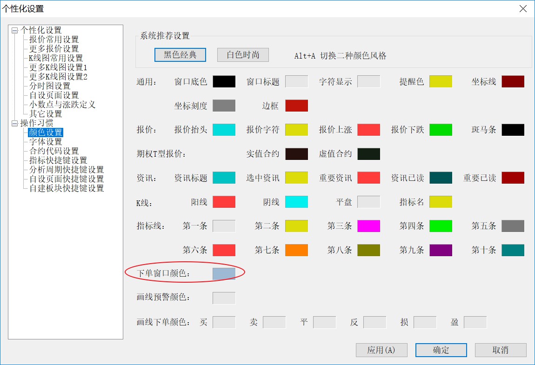This screenshot has height=365, width=535.
Task: Open the 坐标线 dark red swatch
Action: (x=513, y=82)
